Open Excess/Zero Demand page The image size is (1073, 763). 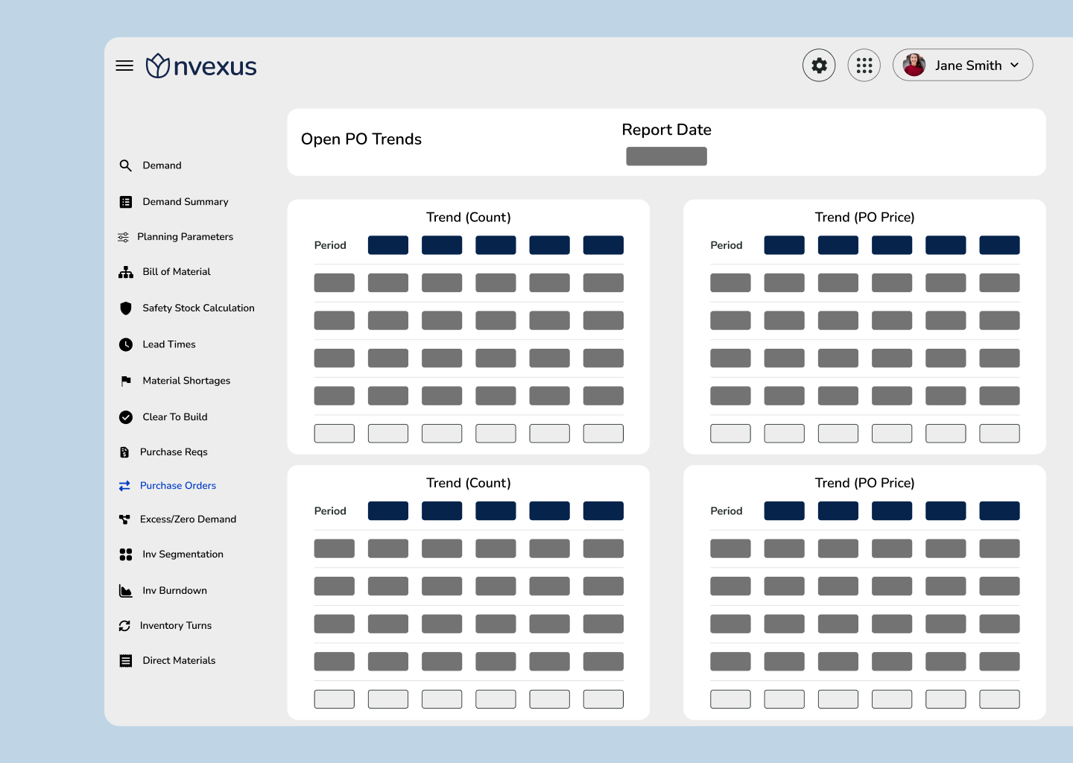point(188,519)
